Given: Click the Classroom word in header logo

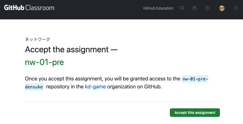Looking at the screenshot, I should coord(40,8).
